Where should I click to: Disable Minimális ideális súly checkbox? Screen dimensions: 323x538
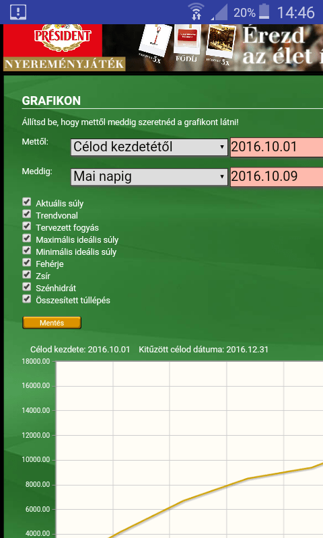click(x=27, y=250)
